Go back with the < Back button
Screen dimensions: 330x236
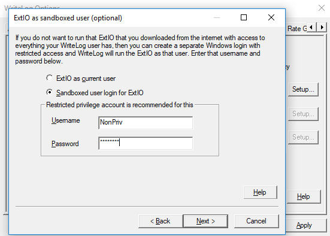coord(161,221)
